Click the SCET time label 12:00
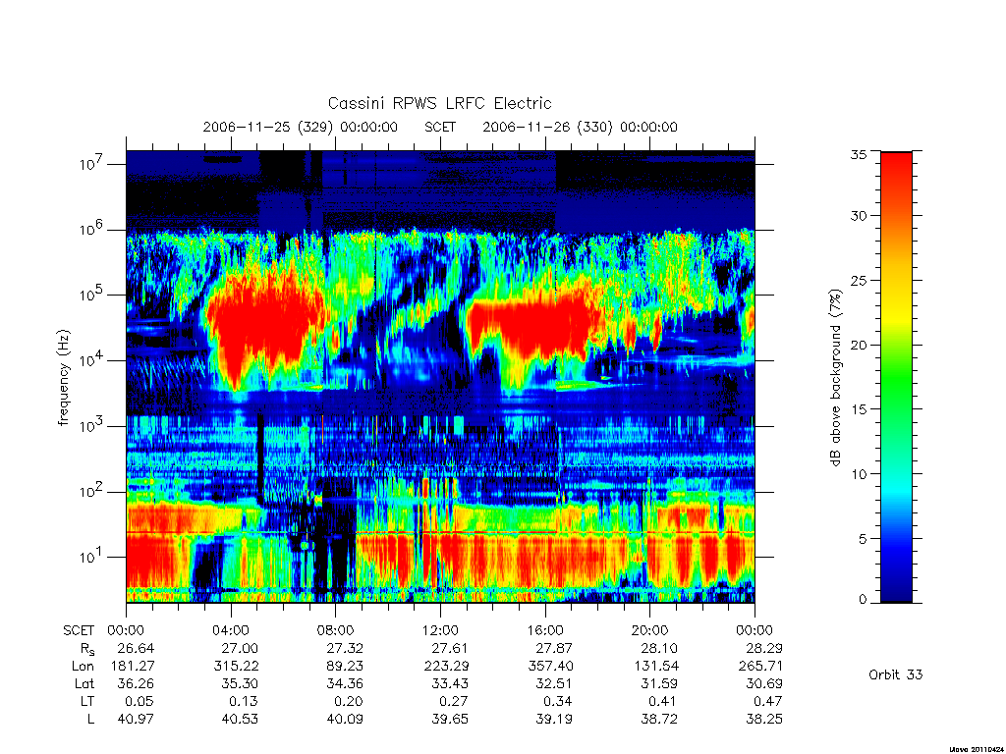Viewport: 1006px width, 754px height. [x=440, y=630]
